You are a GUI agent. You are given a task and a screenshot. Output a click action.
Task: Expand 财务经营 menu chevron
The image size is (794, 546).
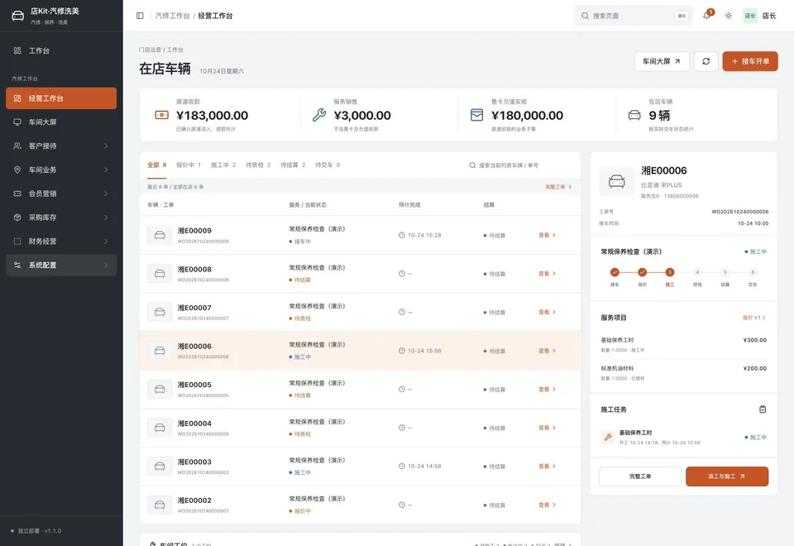click(106, 241)
